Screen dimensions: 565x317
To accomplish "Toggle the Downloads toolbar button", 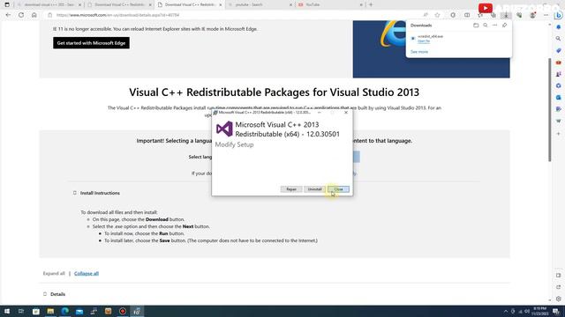I will point(506,15).
